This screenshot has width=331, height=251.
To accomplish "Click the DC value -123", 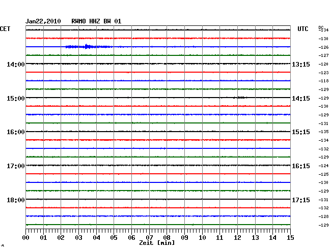I will [x=323, y=73].
